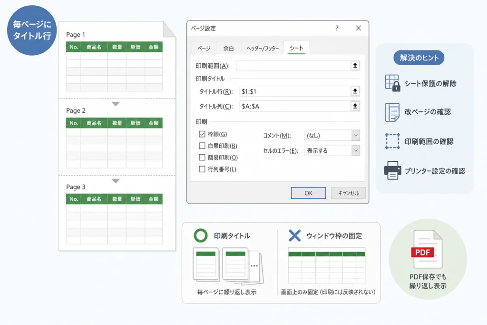This screenshot has height=325, width=487.
Task: Click the red PDF file icon
Action: 428,249
